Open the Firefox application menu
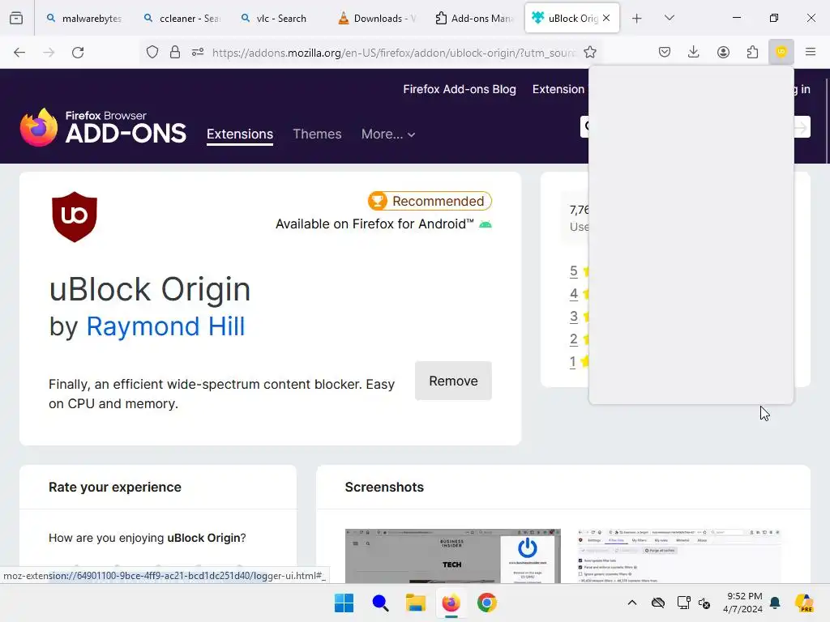 tap(810, 52)
